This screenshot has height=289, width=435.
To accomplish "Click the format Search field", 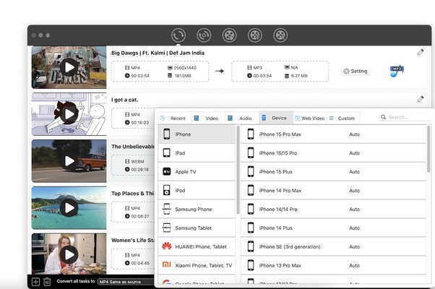I will 405,117.
